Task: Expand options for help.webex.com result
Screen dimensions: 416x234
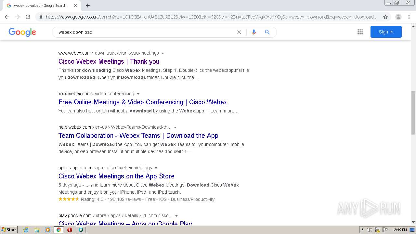Action: [x=175, y=127]
